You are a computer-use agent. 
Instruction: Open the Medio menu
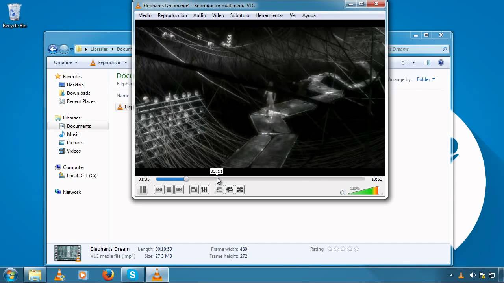(145, 15)
